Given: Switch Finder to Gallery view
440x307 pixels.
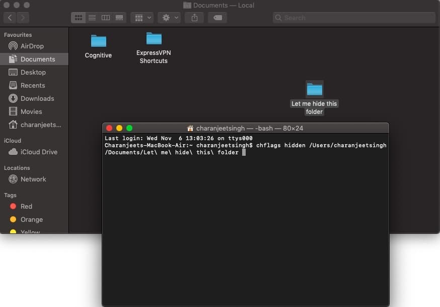Looking at the screenshot, I should [x=119, y=18].
